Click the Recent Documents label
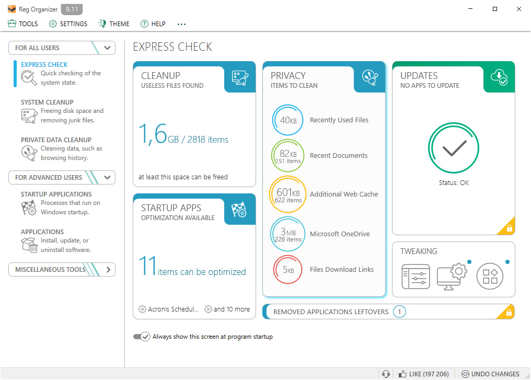The width and height of the screenshot is (531, 380). click(x=339, y=155)
